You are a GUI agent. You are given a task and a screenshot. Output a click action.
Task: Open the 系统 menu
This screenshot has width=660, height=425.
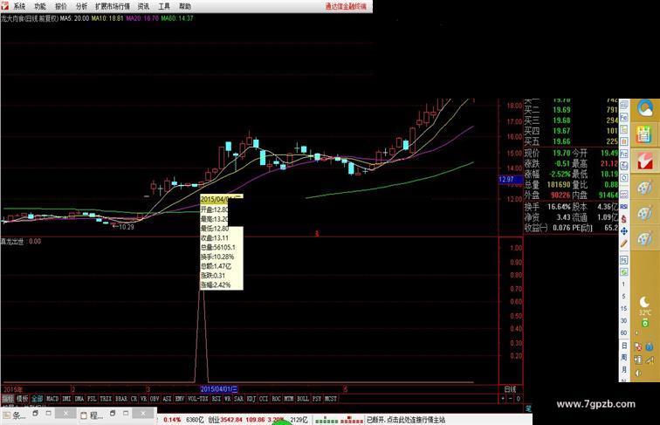[x=19, y=6]
